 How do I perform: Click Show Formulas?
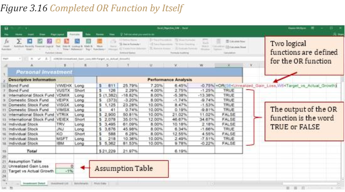click(185, 40)
